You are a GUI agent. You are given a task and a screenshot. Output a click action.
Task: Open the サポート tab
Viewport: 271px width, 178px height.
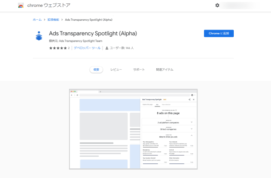coord(139,70)
